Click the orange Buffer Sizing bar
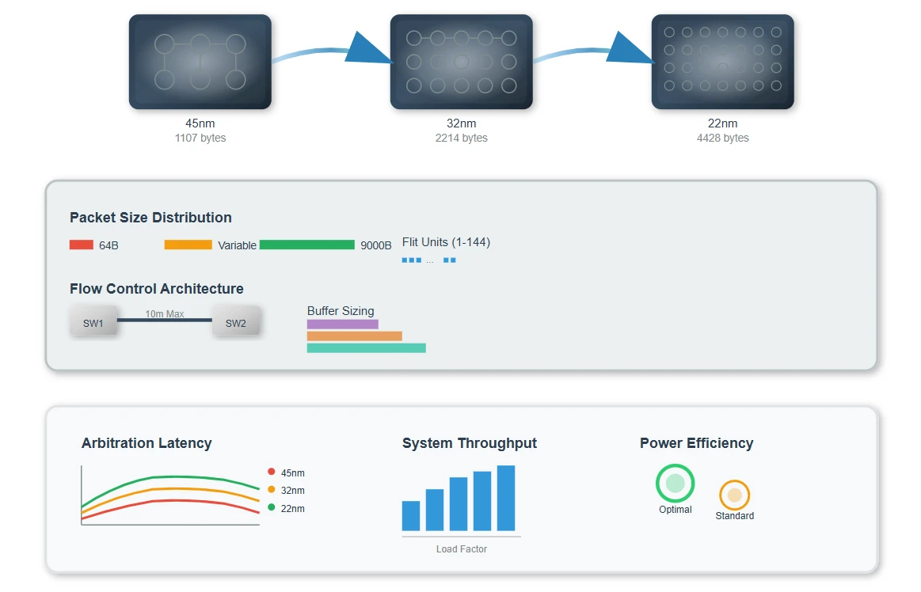921x592 pixels. (354, 336)
